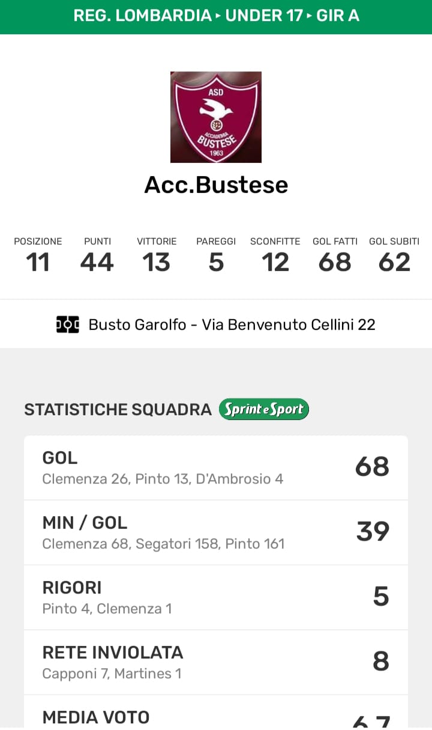Click the arrow between Under 17 and Gir A
Viewport: 432px width, 730px height.
310,16
